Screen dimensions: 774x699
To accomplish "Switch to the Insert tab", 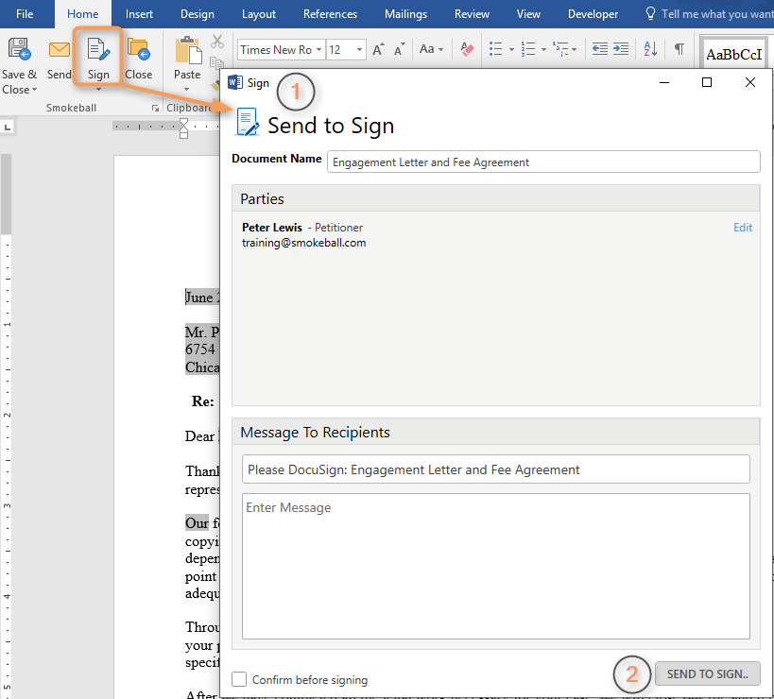I will tap(139, 14).
